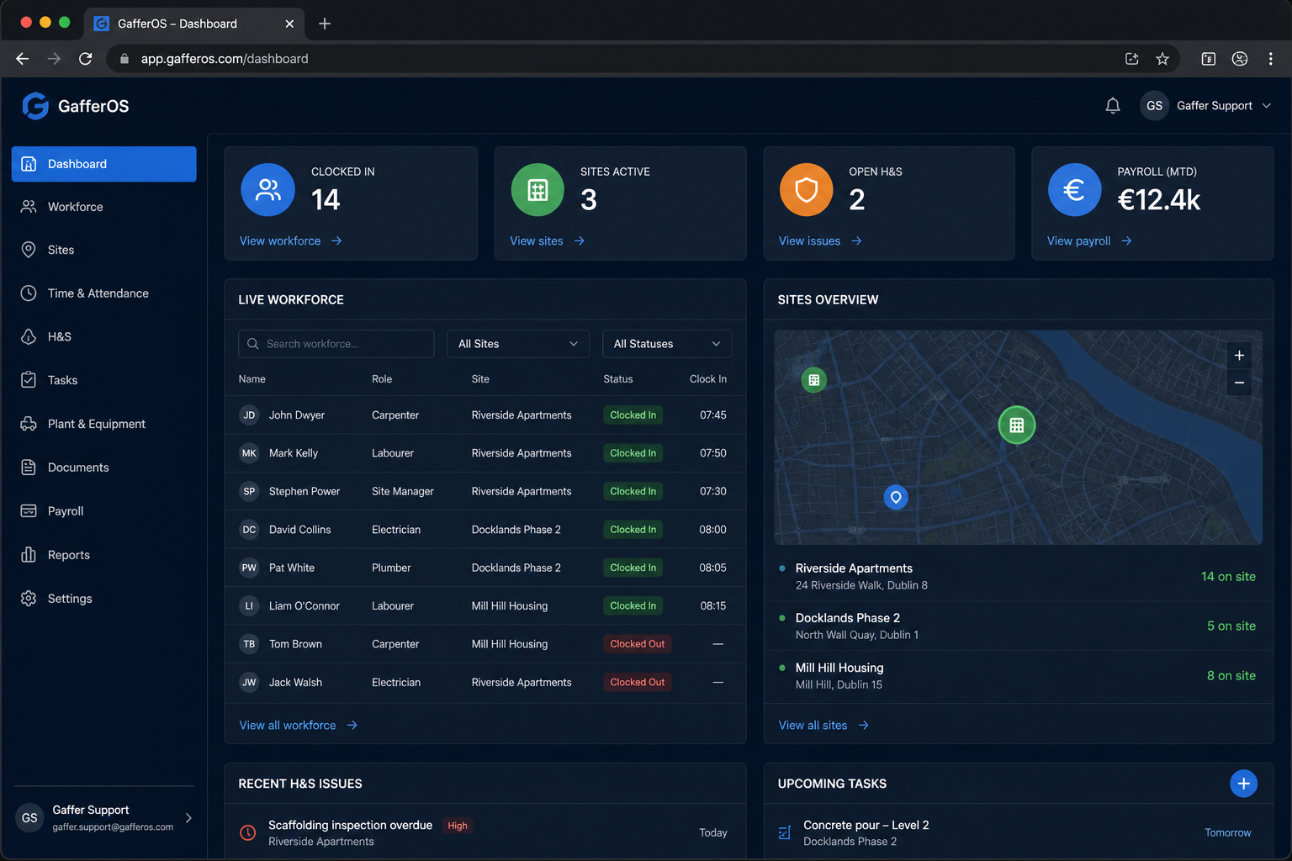Open Plant & Equipment in the sidebar
The width and height of the screenshot is (1292, 861).
pos(104,424)
